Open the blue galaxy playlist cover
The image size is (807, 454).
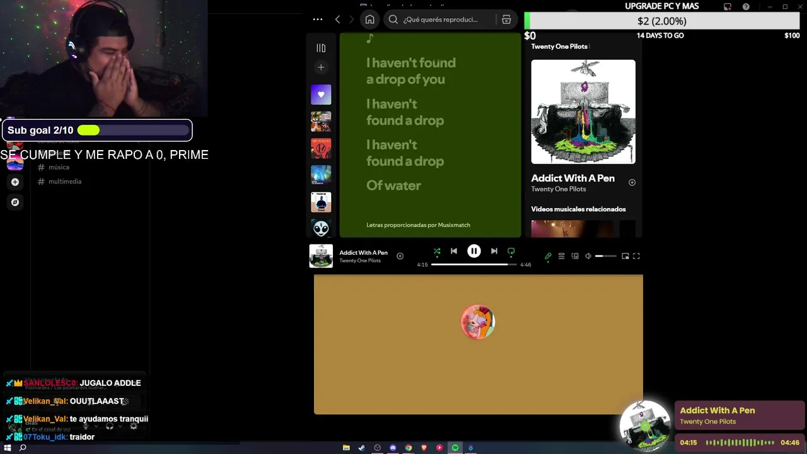pyautogui.click(x=321, y=175)
